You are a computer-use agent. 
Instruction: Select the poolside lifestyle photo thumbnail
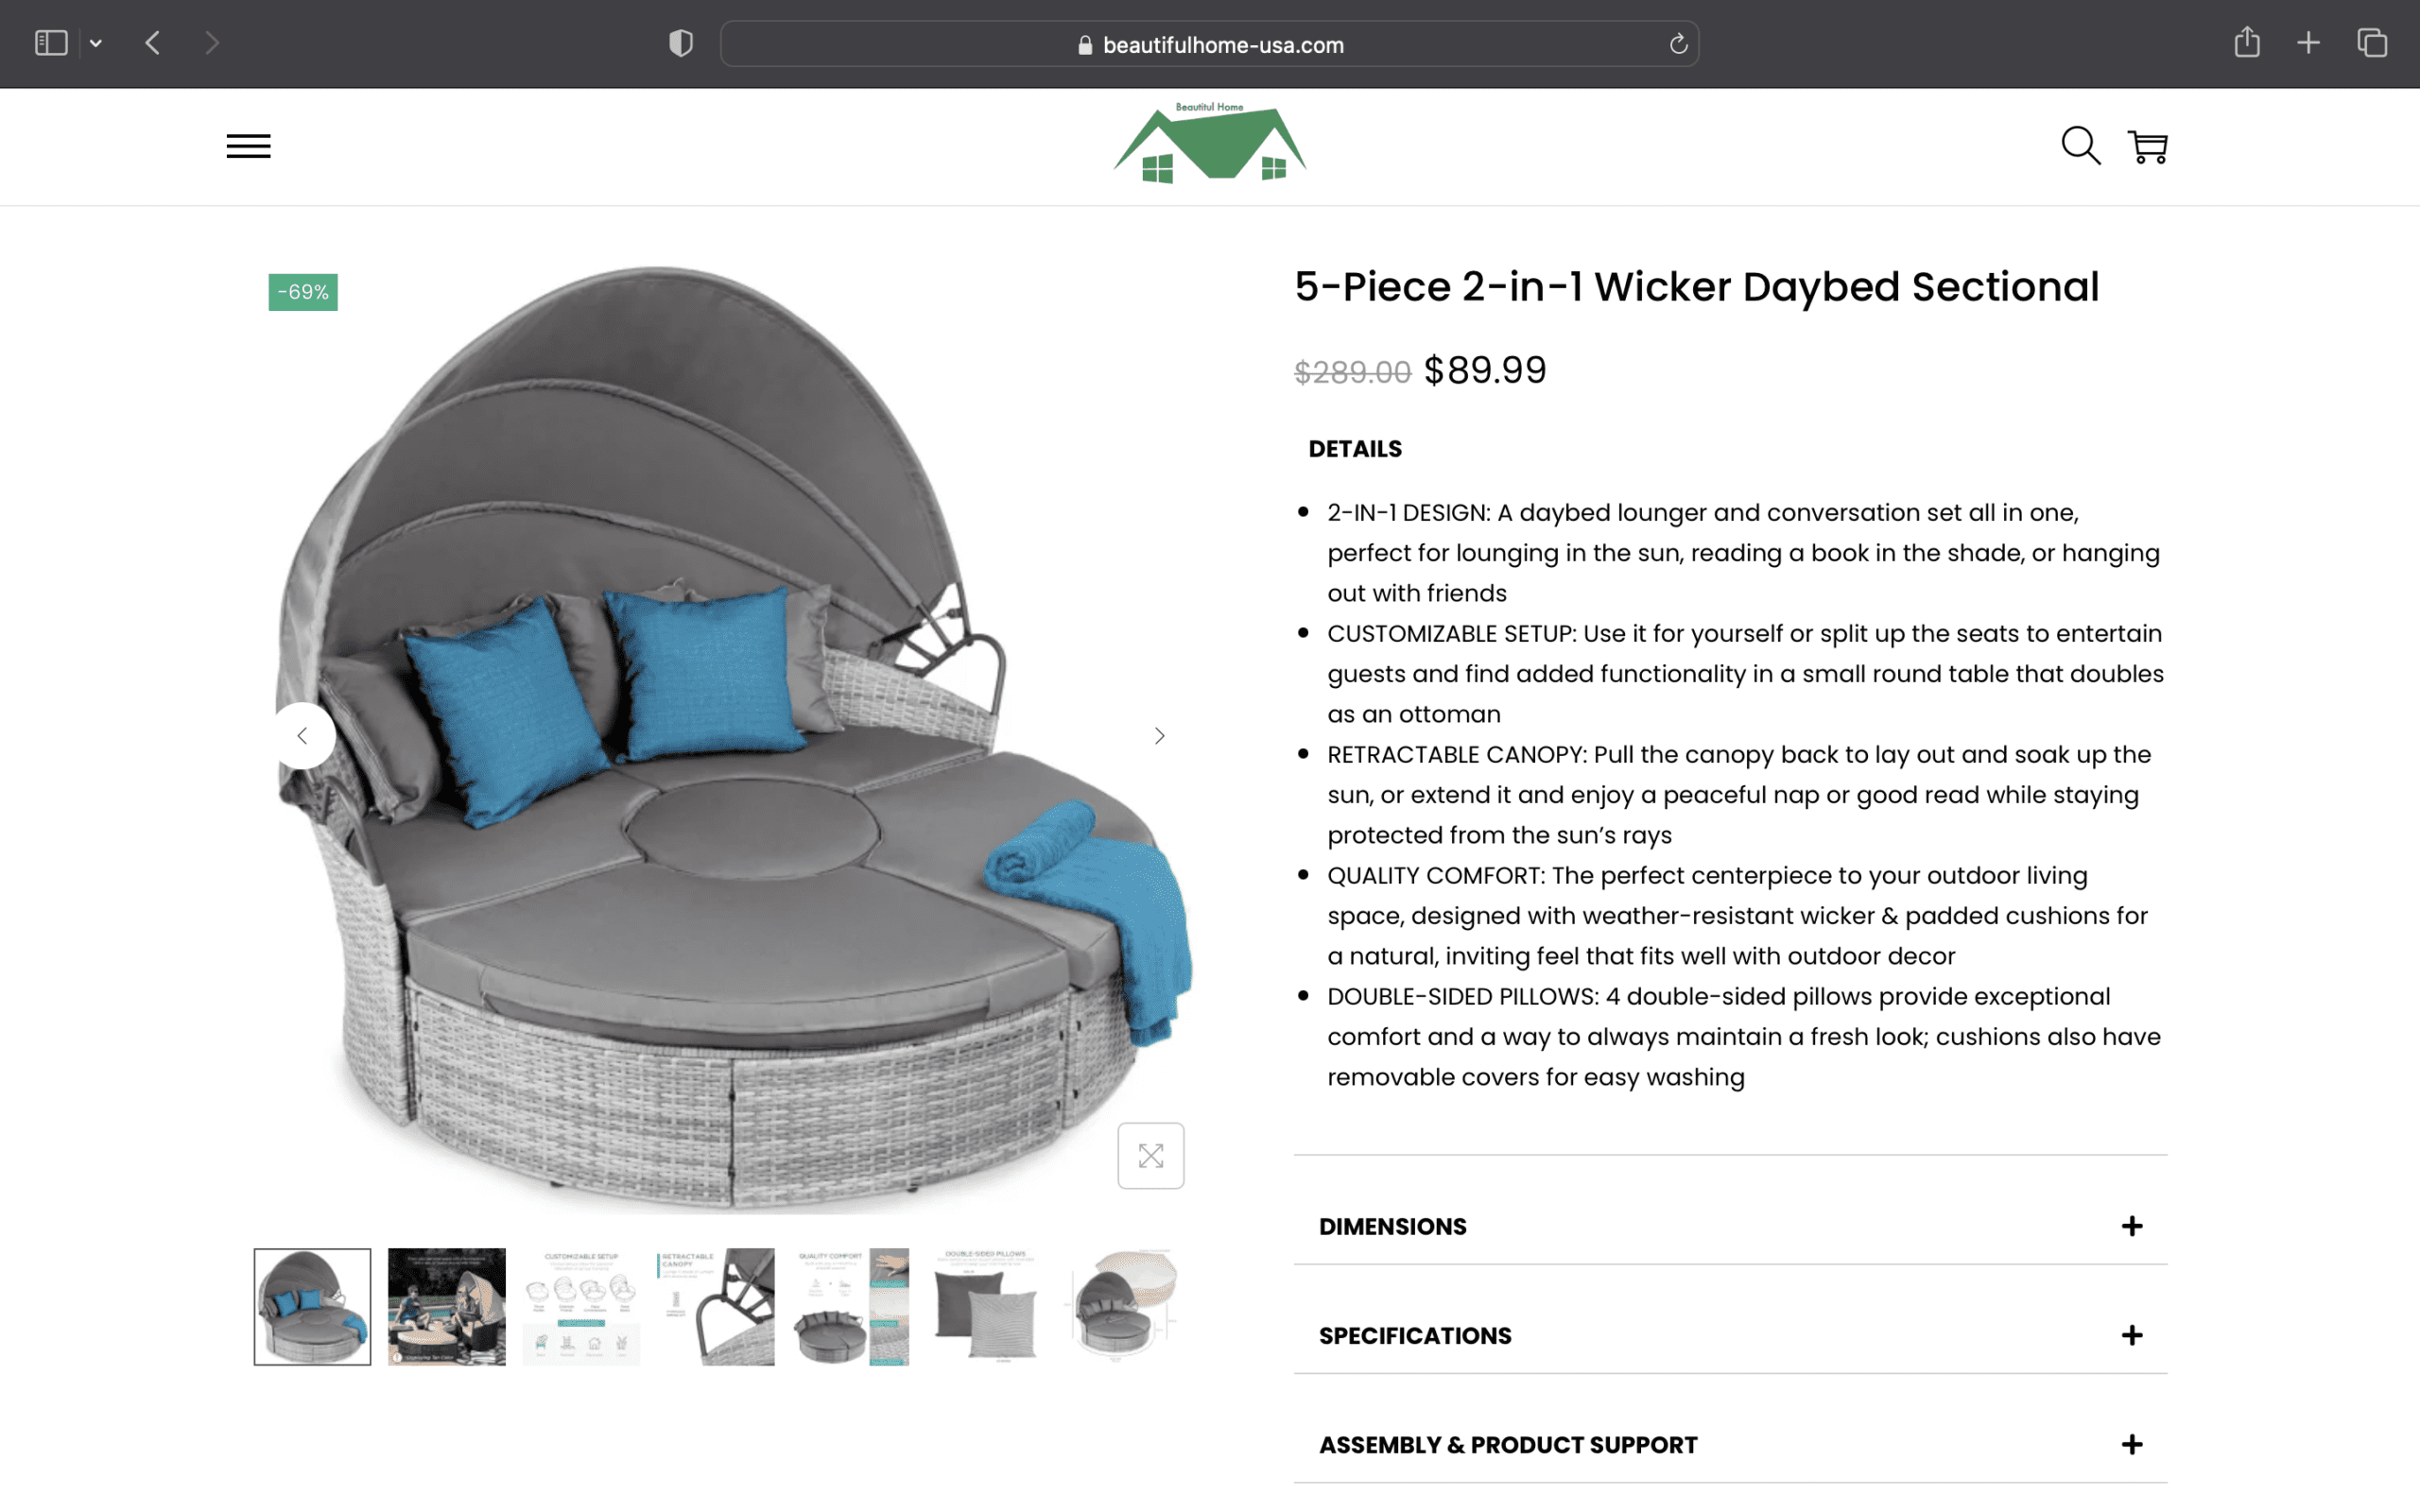click(447, 1306)
